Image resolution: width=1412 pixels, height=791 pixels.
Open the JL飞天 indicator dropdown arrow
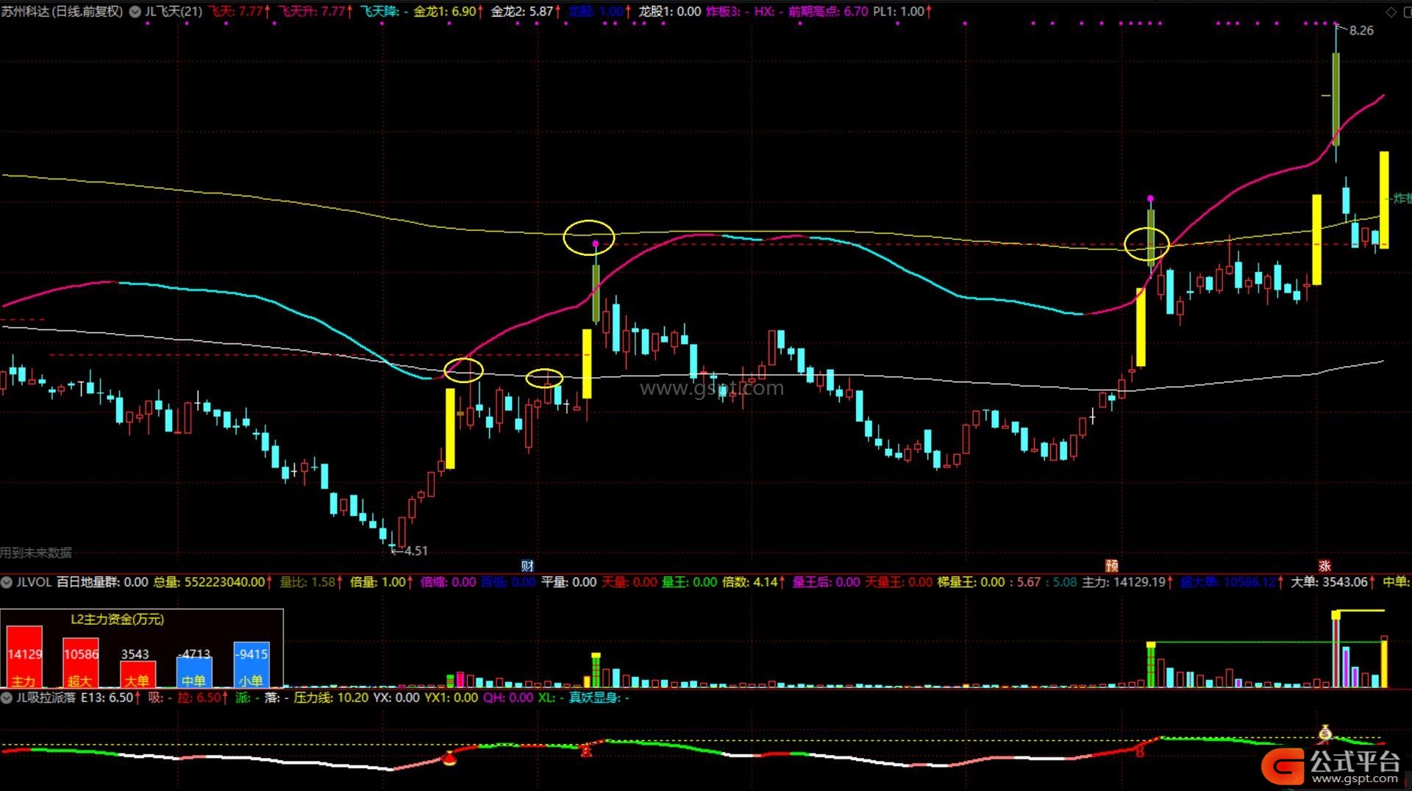click(x=136, y=12)
